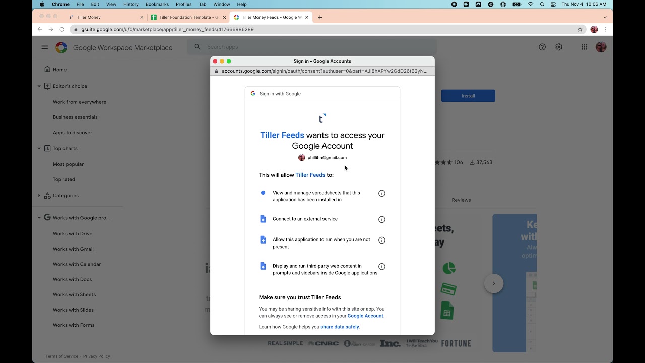Open a new browser tab
Viewport: 645px width, 363px height.
click(320, 17)
